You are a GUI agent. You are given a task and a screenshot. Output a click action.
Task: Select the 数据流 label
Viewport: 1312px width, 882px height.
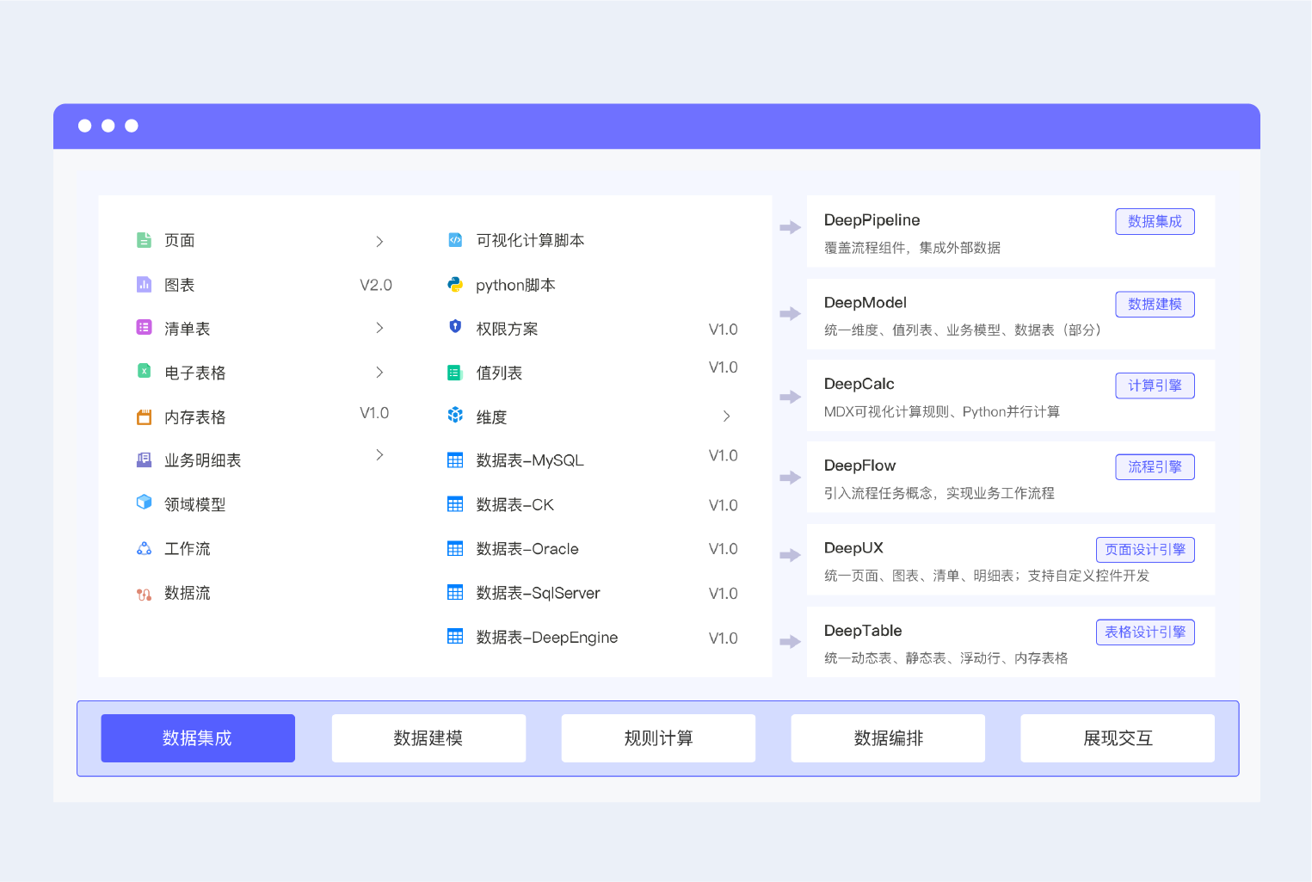pos(187,593)
